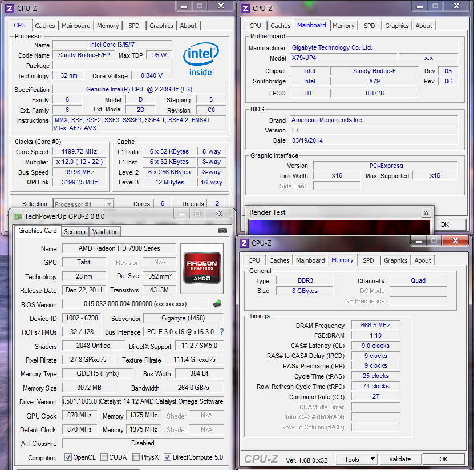Open the Tools dropdown arrow in CPU-Z
474x470 pixels.
[372, 459]
